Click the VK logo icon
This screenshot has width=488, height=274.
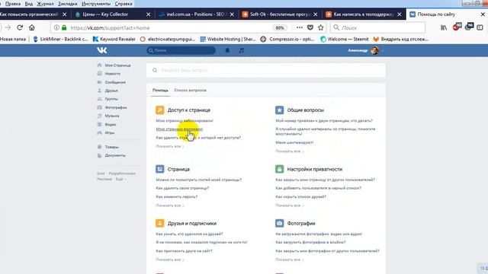tap(101, 50)
